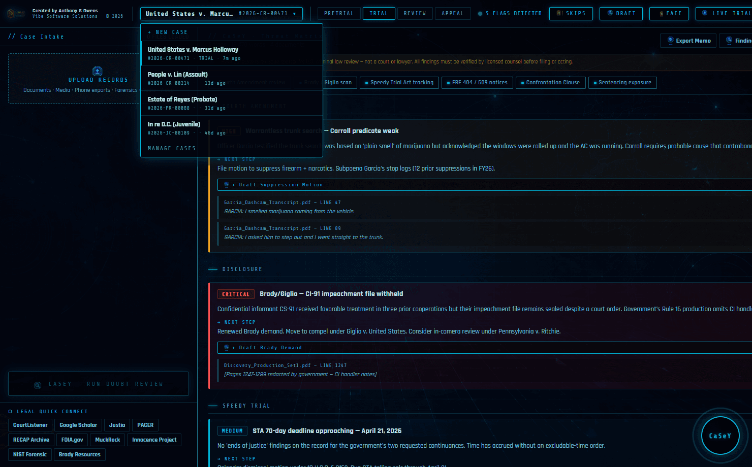Click 'Brady/Giglio — CI-91 impeachment file withheld' heading
The width and height of the screenshot is (752, 467).
[331, 294]
